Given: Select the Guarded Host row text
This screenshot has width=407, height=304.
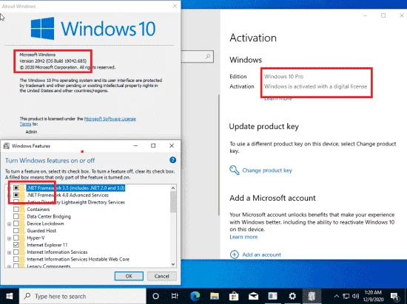Looking at the screenshot, I should (41, 230).
